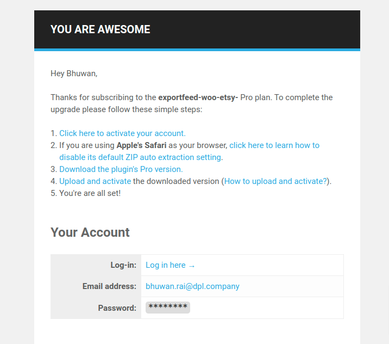Open the bhuwan.rai@dpl.company email link
The height and width of the screenshot is (344, 389).
192,286
